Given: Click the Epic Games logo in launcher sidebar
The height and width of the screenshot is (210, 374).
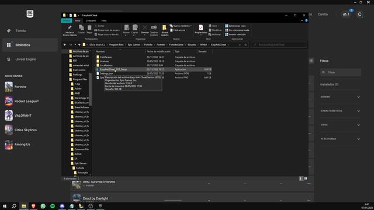Looking at the screenshot, I should (x=30, y=14).
